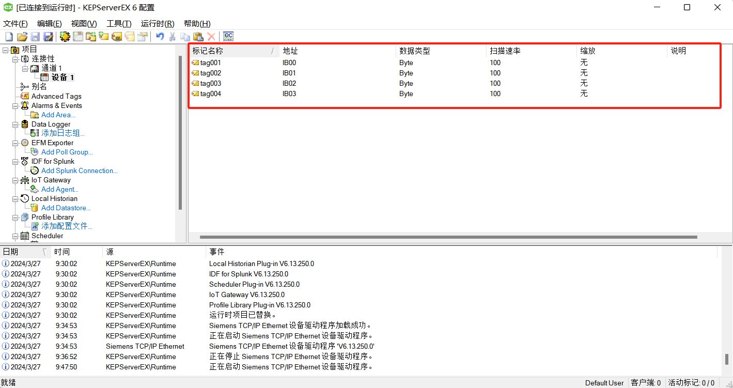733x388 pixels.
Task: Open the 帮助(H) menu
Action: 197,24
